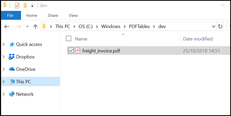
Task: Click the Up directory arrow
Action: coord(35,26)
